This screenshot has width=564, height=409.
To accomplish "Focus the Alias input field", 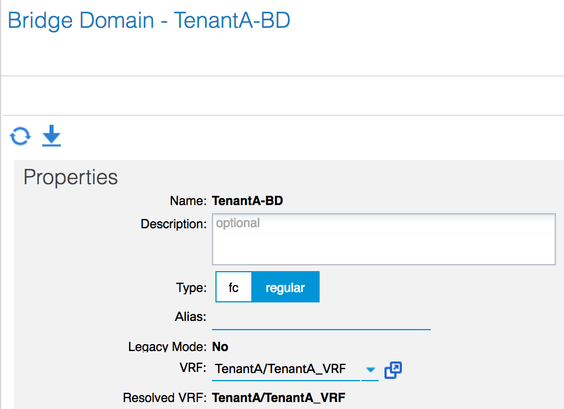I will pyautogui.click(x=321, y=318).
